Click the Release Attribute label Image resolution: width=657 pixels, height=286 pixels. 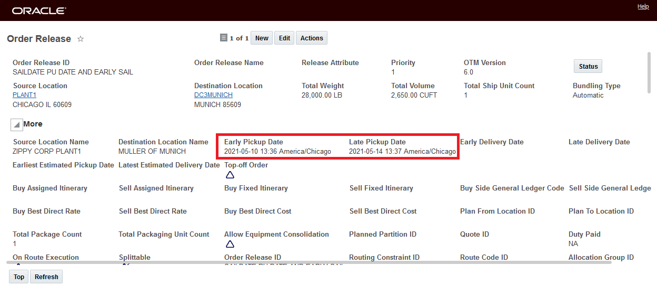(x=330, y=62)
